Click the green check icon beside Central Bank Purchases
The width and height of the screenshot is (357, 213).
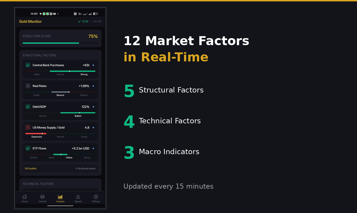(28, 65)
